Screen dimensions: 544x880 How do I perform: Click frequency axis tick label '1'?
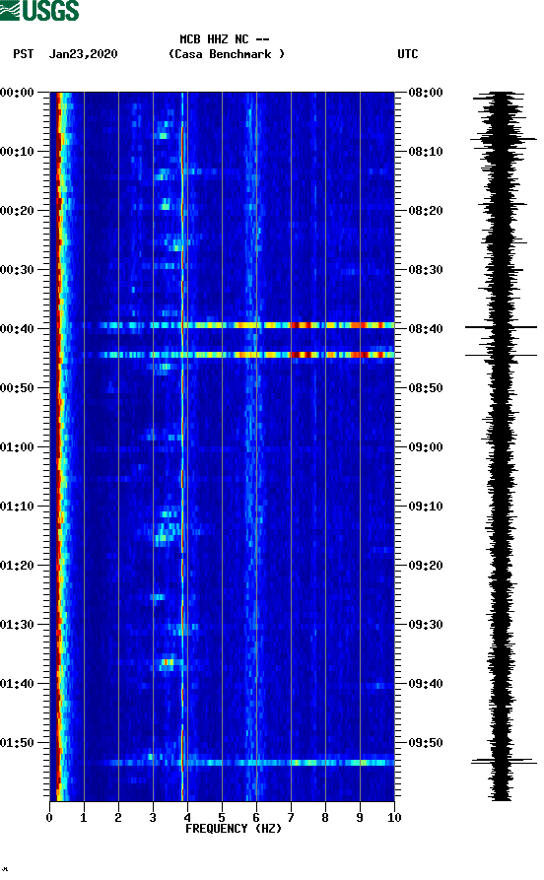point(84,818)
